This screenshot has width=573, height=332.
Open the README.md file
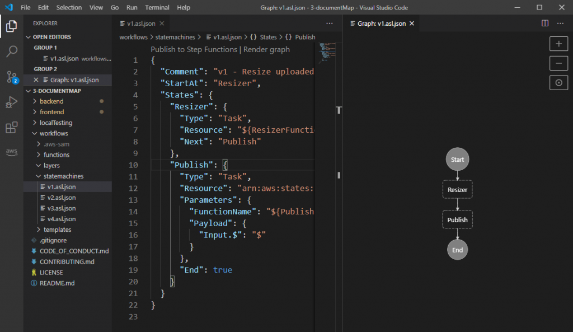pyautogui.click(x=57, y=283)
